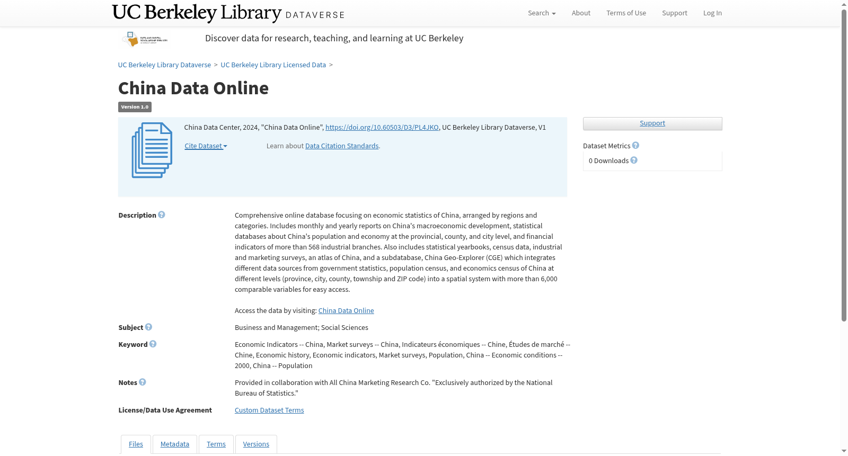Image resolution: width=848 pixels, height=456 pixels.
Task: Go to UC Berkeley Library Licensed Data breadcrumb
Action: [273, 65]
